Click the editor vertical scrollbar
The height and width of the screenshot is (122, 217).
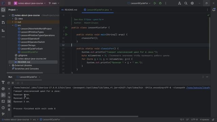click(x=210, y=39)
